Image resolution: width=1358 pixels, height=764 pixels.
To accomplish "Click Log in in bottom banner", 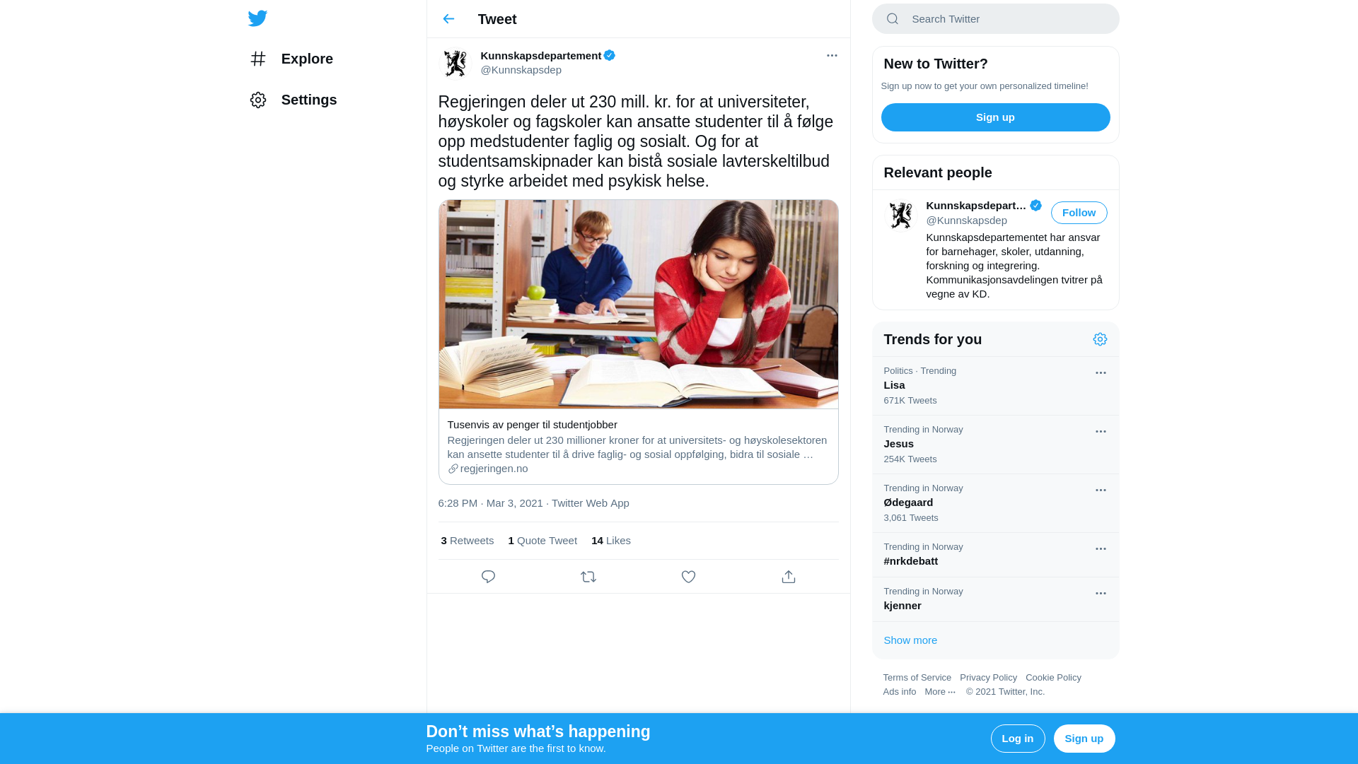I will (x=1017, y=739).
